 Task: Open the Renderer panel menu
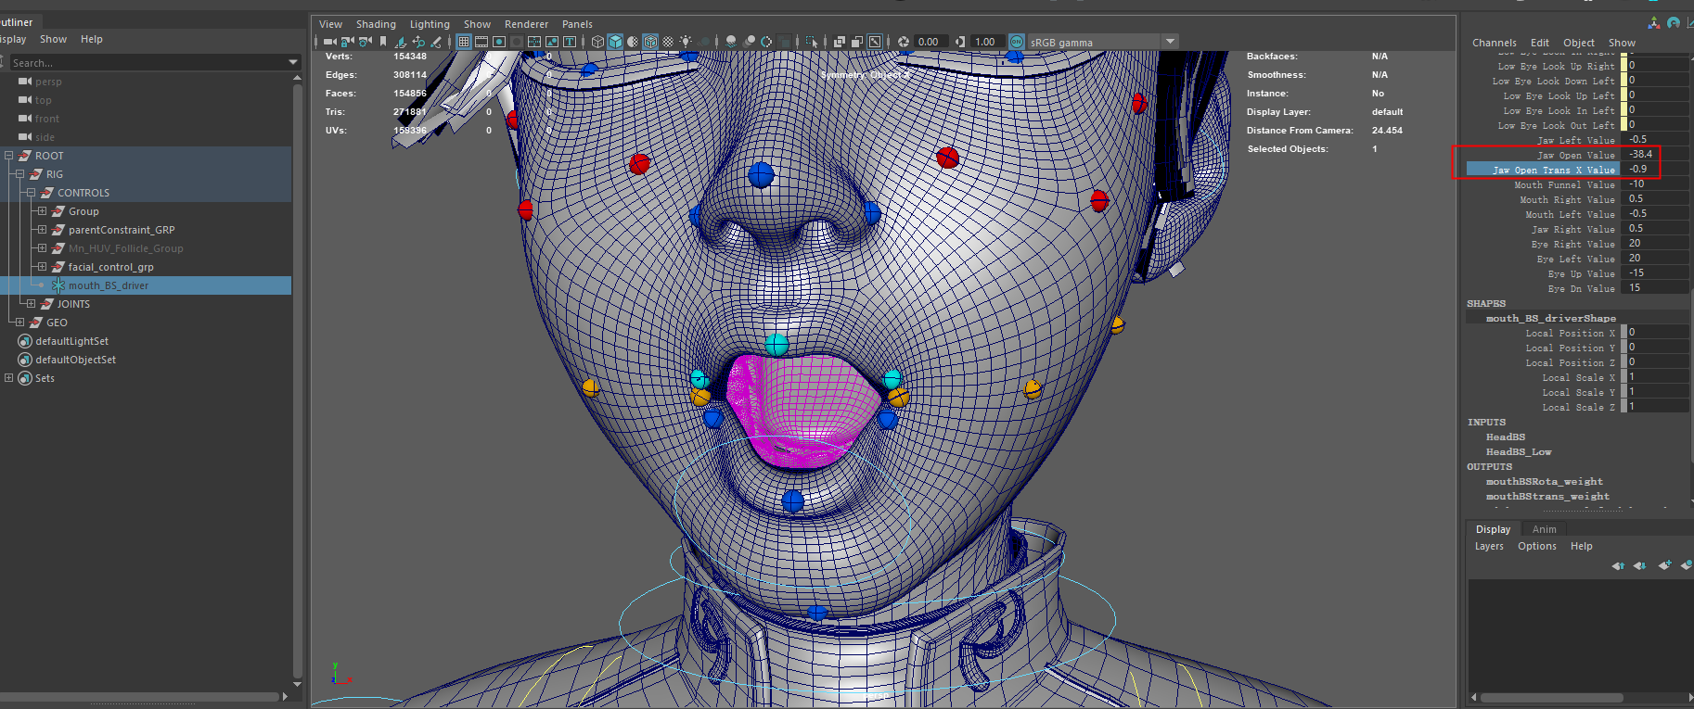526,24
